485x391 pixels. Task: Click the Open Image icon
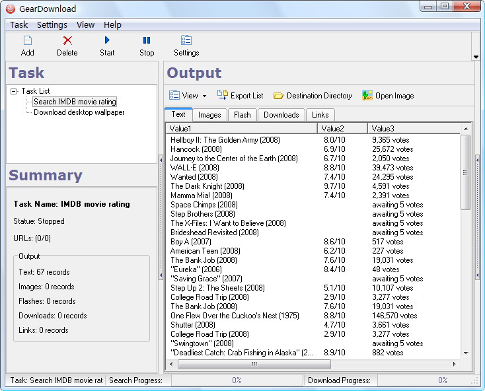pos(367,96)
